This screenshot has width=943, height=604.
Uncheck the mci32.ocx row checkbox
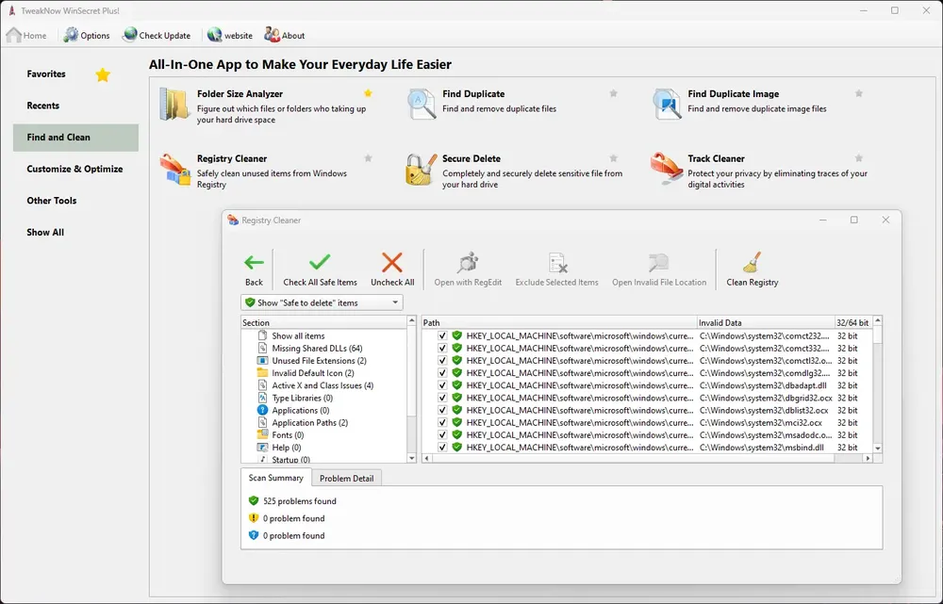click(442, 422)
